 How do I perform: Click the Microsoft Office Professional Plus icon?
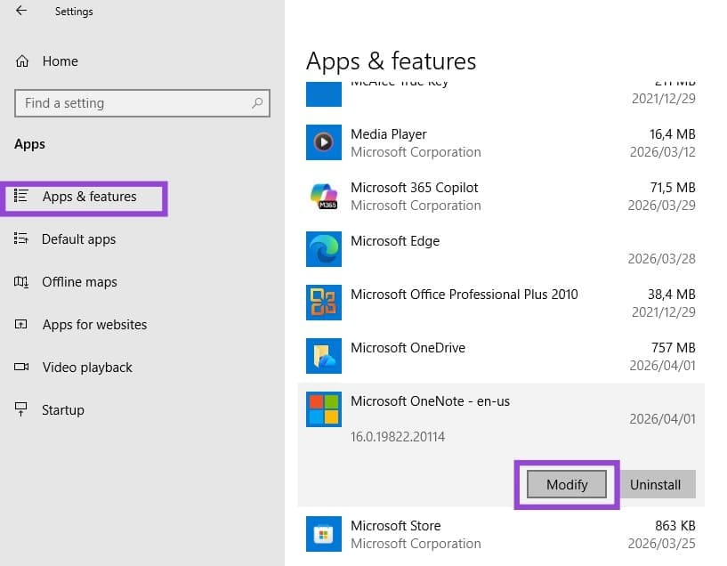323,303
